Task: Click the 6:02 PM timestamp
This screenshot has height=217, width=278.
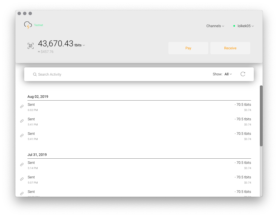Action: point(33,110)
